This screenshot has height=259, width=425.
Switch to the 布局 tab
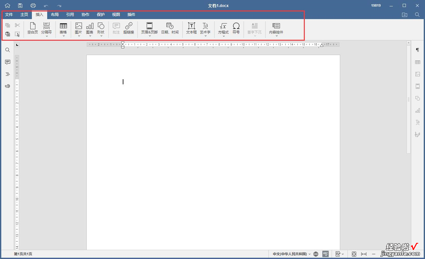click(55, 15)
